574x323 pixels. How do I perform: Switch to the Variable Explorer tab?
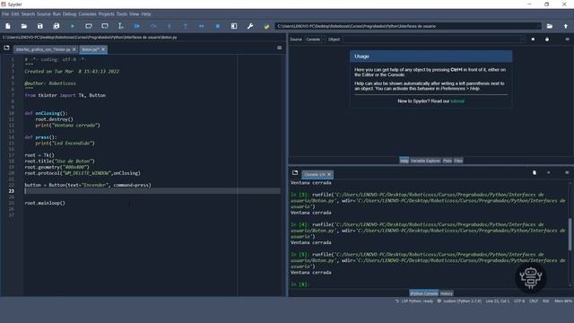point(425,161)
